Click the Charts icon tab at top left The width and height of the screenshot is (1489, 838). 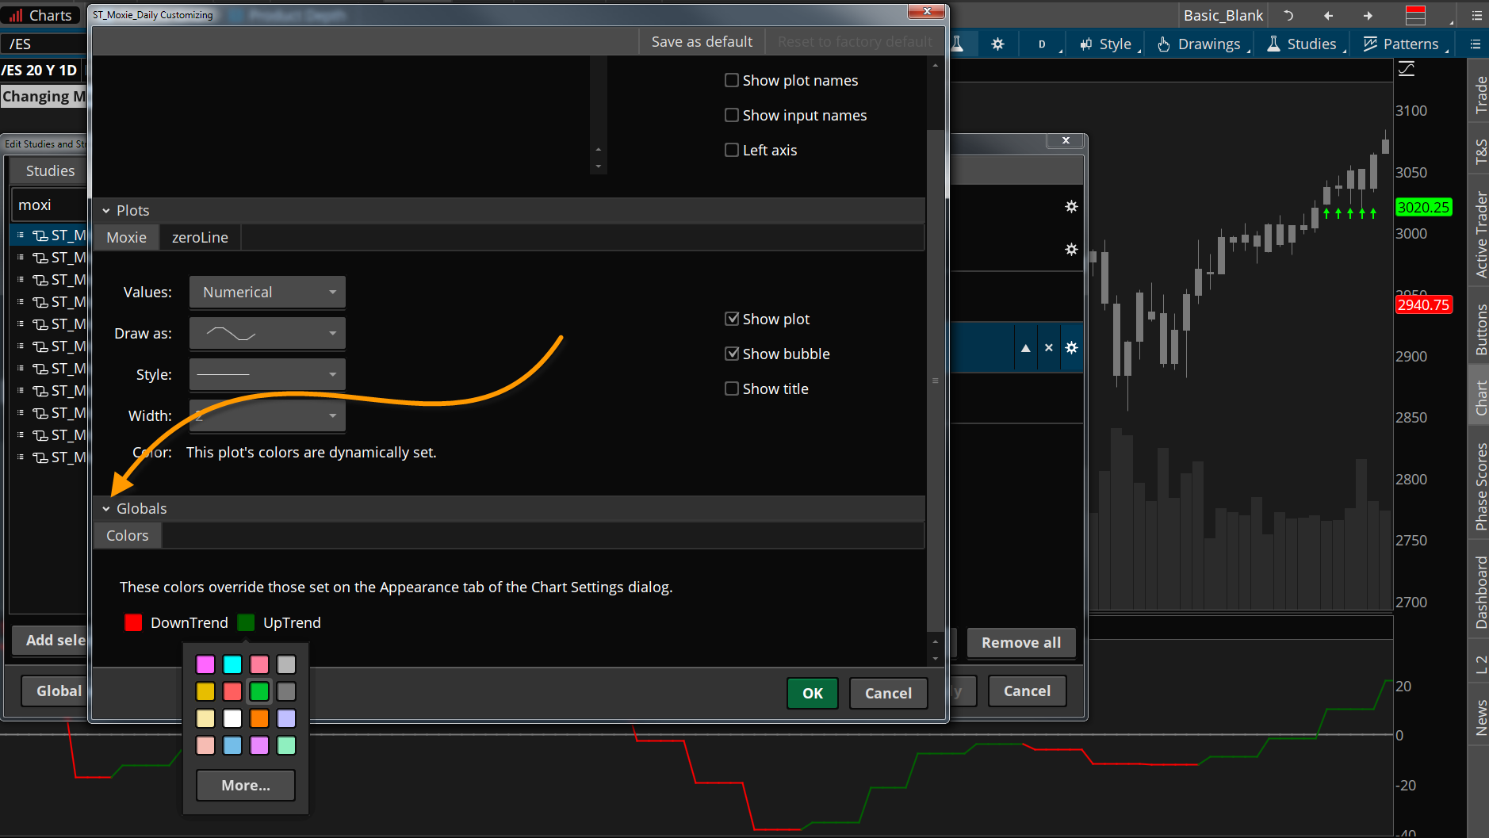point(40,15)
